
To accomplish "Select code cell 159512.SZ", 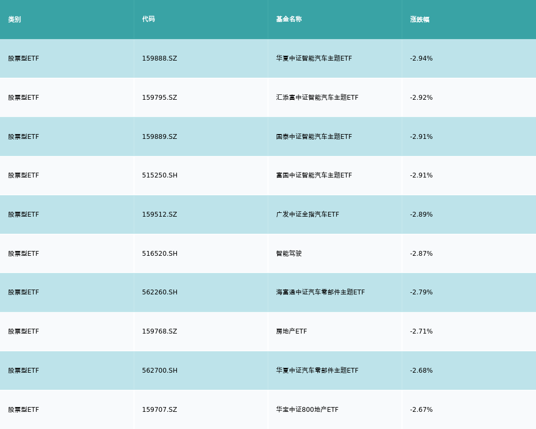I will pos(160,214).
